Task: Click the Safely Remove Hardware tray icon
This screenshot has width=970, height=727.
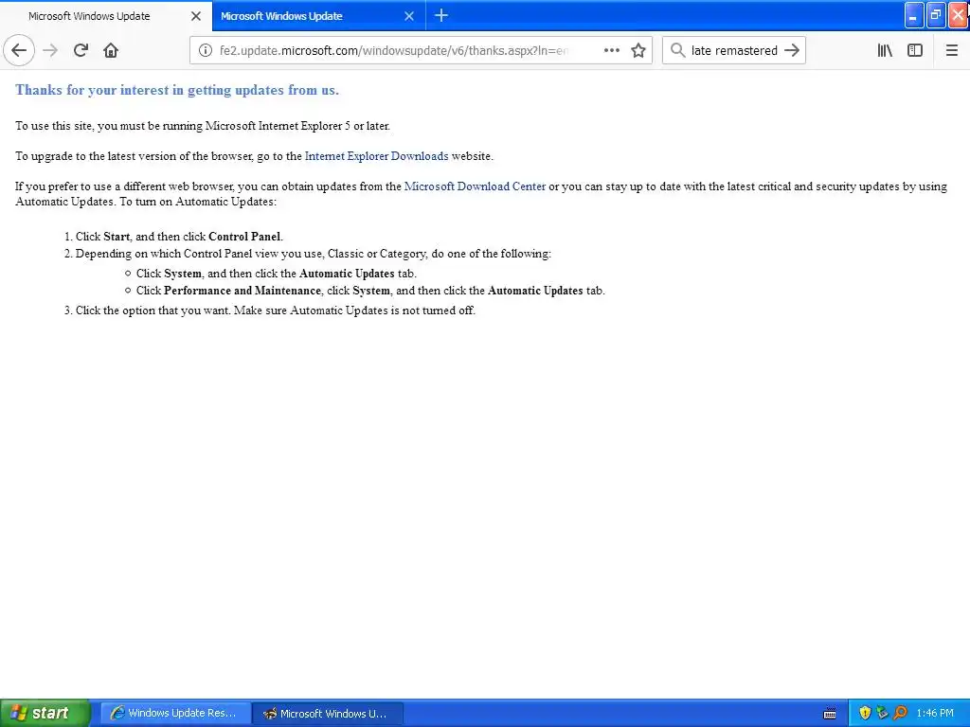Action: (x=882, y=714)
